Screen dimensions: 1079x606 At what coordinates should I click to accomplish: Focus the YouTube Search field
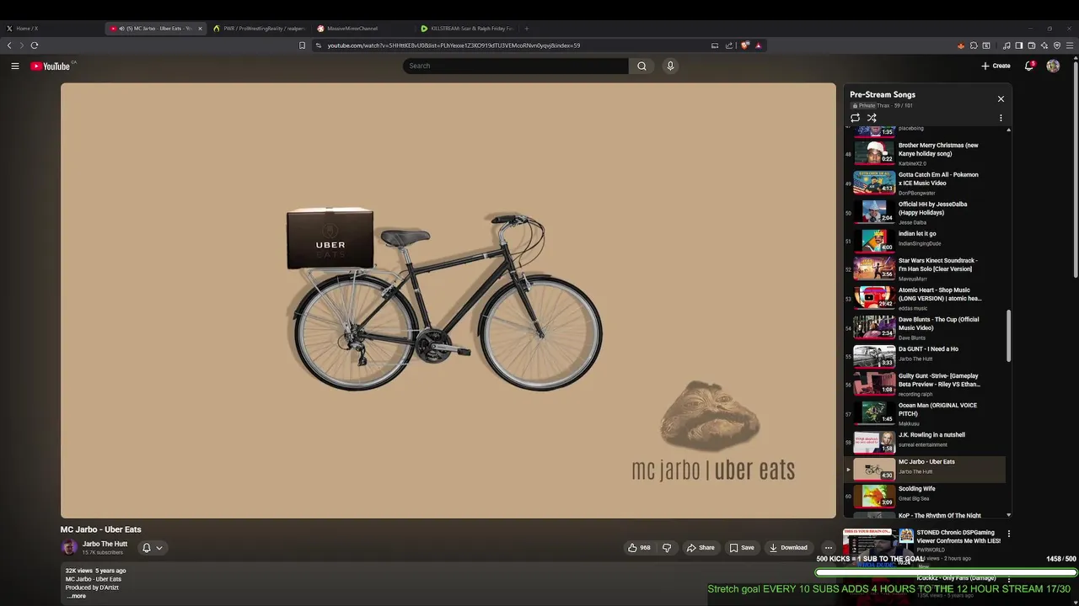pyautogui.click(x=515, y=66)
